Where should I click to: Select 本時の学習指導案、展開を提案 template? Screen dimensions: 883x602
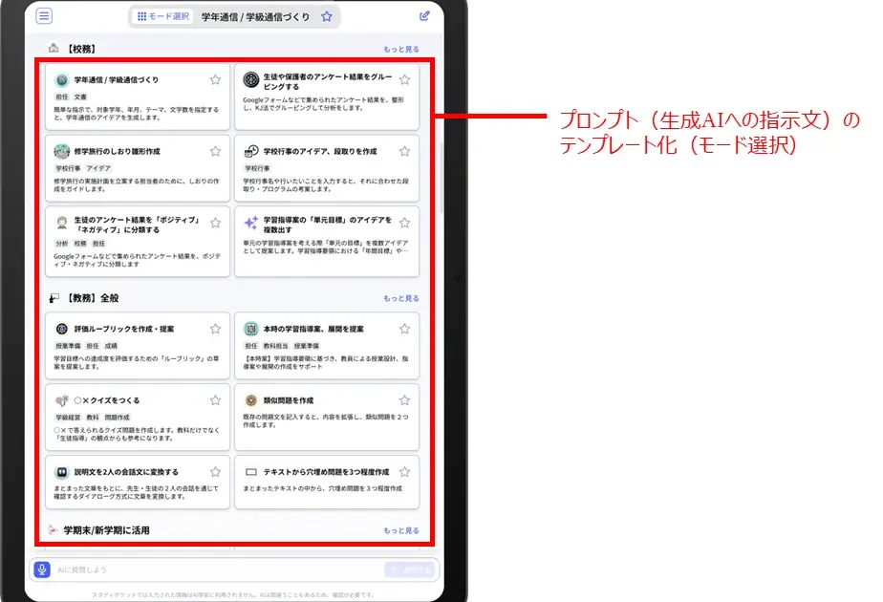(326, 344)
